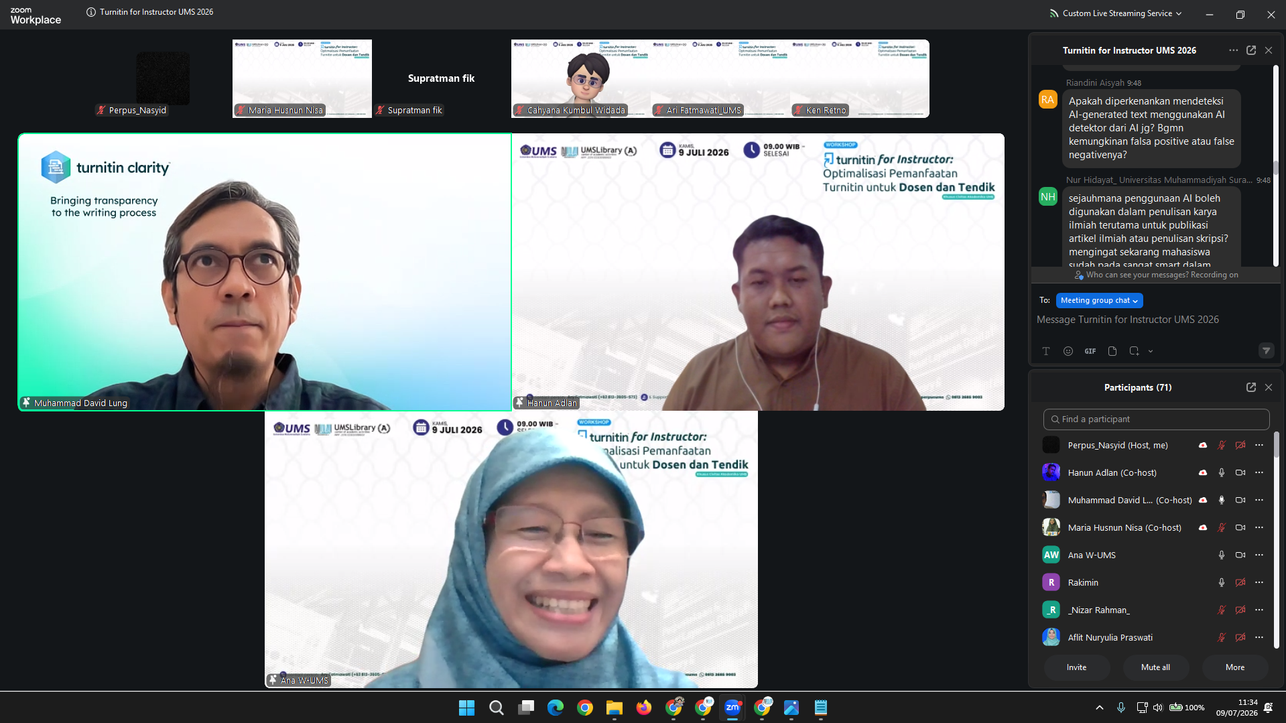Click the system tray microphone icon

[1120, 708]
